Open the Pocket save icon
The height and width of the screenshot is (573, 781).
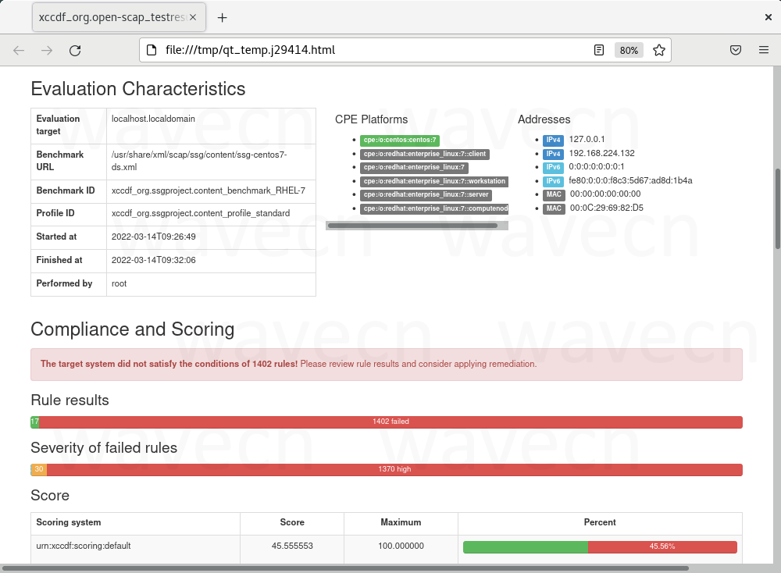[736, 50]
